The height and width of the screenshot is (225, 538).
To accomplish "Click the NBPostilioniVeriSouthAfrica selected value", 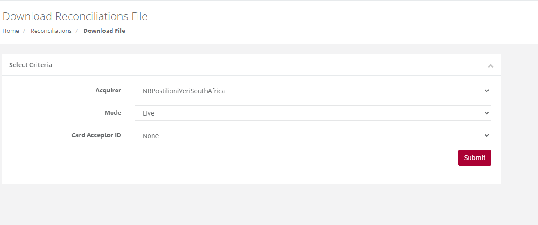I will (x=184, y=91).
